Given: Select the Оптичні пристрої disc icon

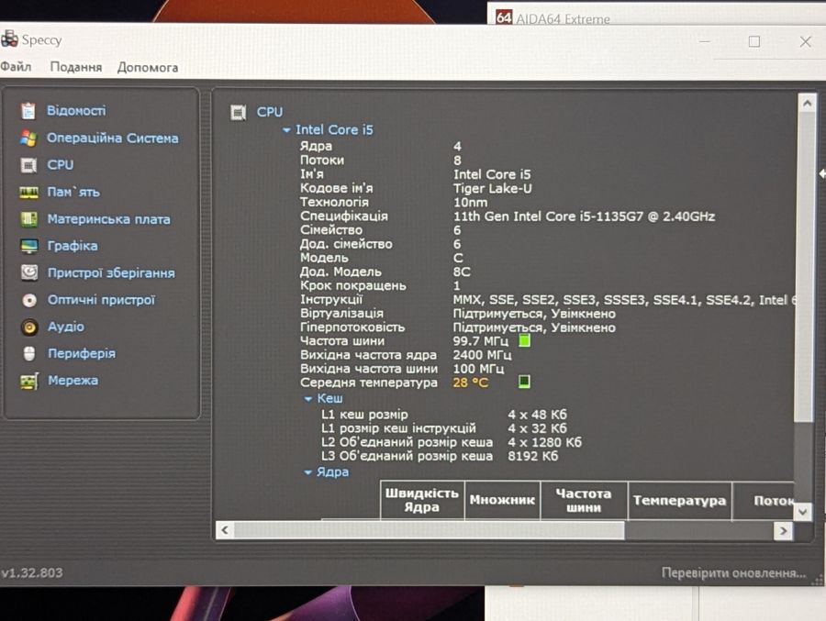Looking at the screenshot, I should pyautogui.click(x=29, y=300).
